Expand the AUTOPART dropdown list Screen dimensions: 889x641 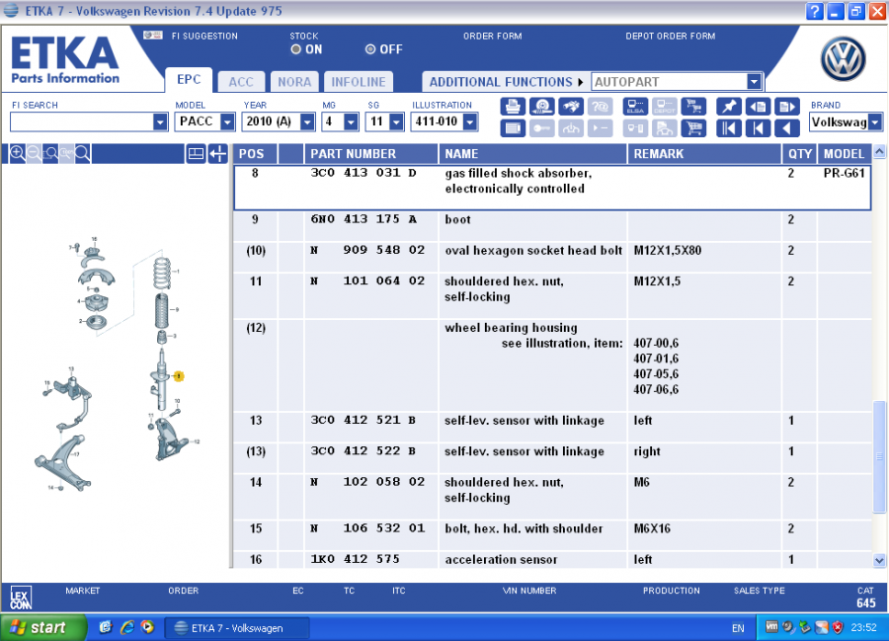[x=754, y=82]
